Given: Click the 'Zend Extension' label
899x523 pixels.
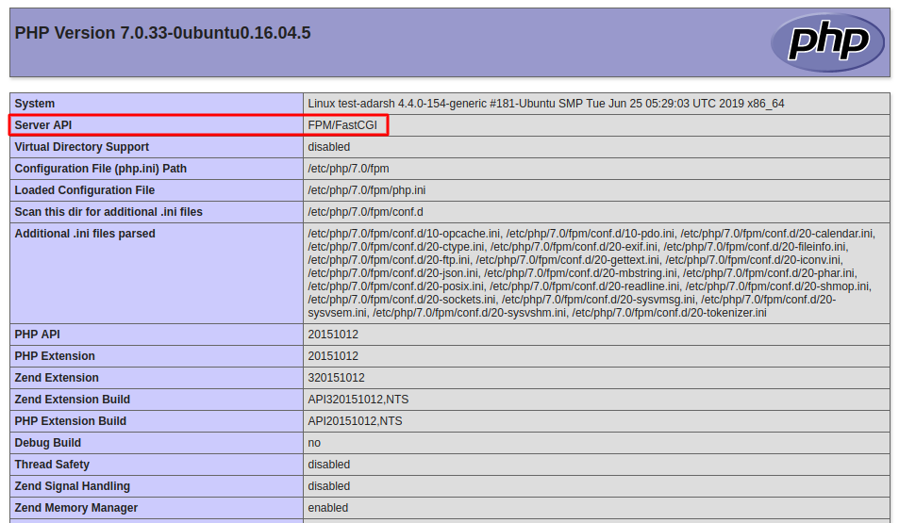Looking at the screenshot, I should point(57,379).
